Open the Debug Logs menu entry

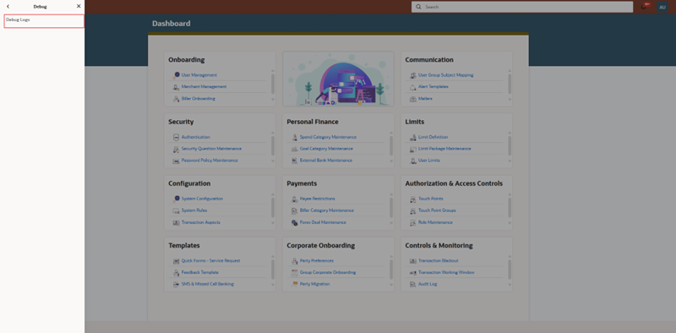point(44,21)
